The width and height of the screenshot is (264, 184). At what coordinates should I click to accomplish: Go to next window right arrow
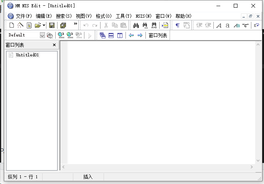(x=140, y=35)
